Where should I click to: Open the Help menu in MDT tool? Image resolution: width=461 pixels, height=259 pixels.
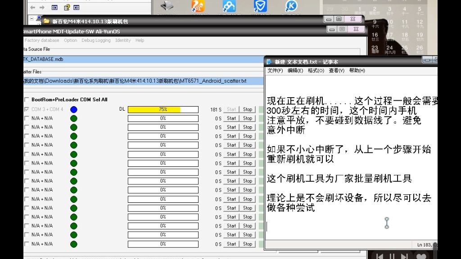[140, 40]
